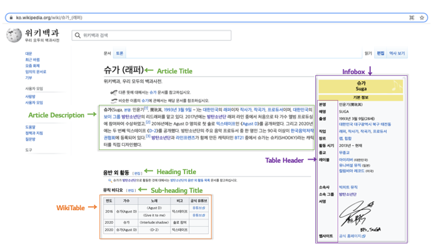This screenshot has height=244, width=434.
Task: Go to 대문 in the sidebar
Action: [x=28, y=54]
